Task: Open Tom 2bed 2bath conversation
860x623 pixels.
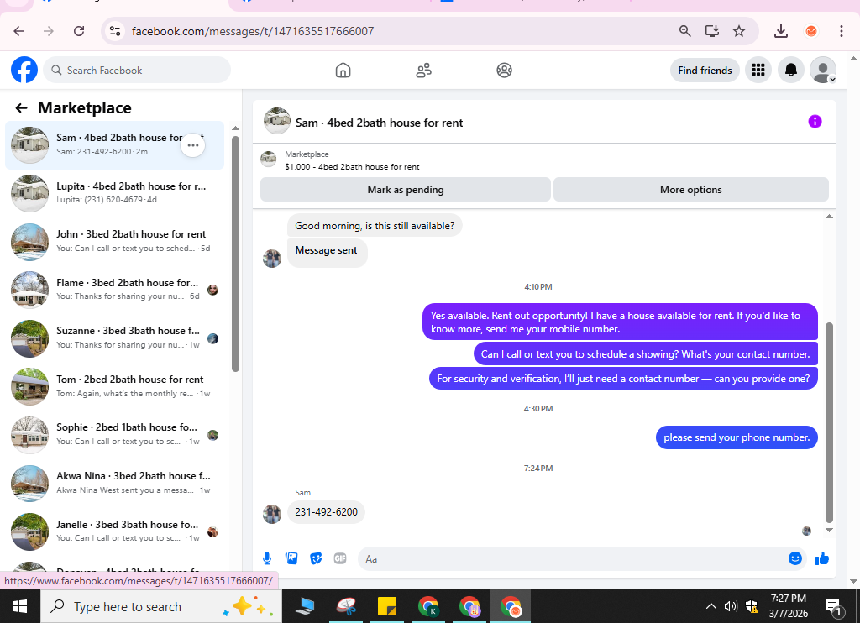Action: [114, 386]
